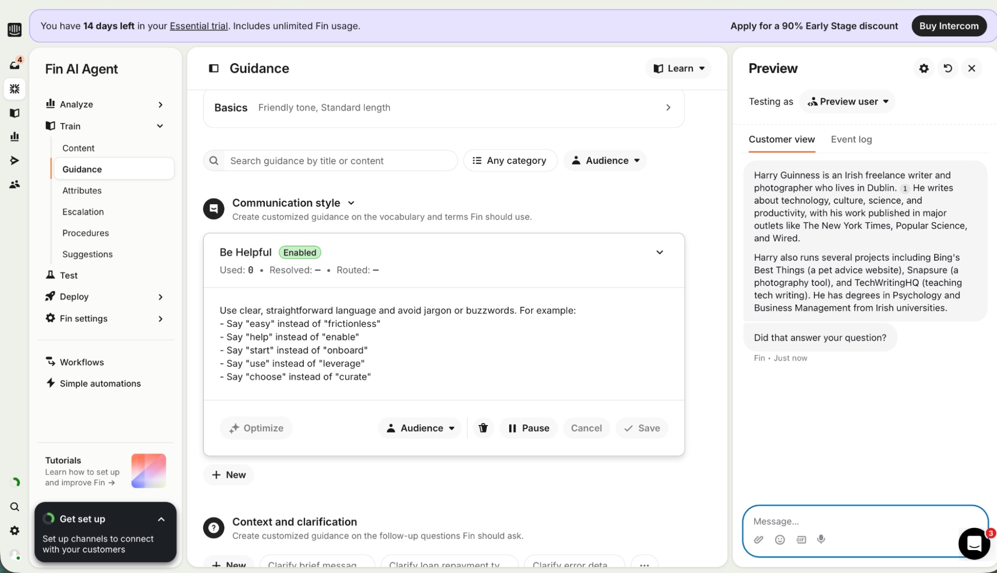997x573 pixels.
Task: Open Reports from the left sidebar
Action: 14,137
